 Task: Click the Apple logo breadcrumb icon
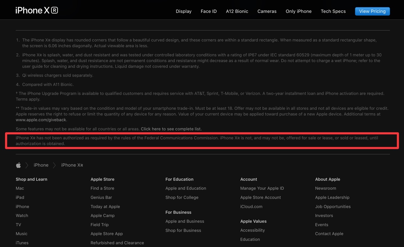[x=19, y=165]
